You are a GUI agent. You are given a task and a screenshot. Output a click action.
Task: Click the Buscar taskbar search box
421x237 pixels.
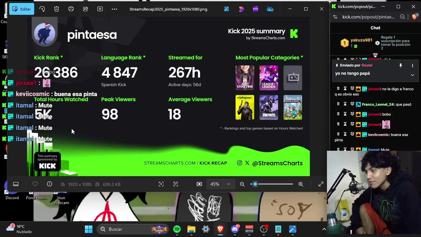(x=134, y=229)
